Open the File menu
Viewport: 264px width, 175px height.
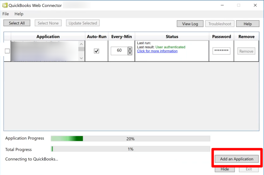pos(6,14)
